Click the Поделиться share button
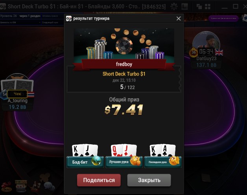This screenshot has width=247, height=195. coord(99,180)
